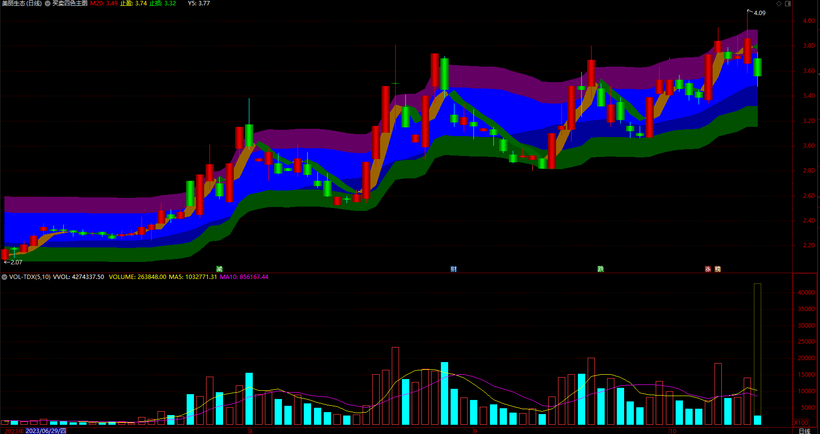The image size is (820, 434).
Task: Open the VOL-TDX indicator dropdown arrow
Action: coord(4,277)
